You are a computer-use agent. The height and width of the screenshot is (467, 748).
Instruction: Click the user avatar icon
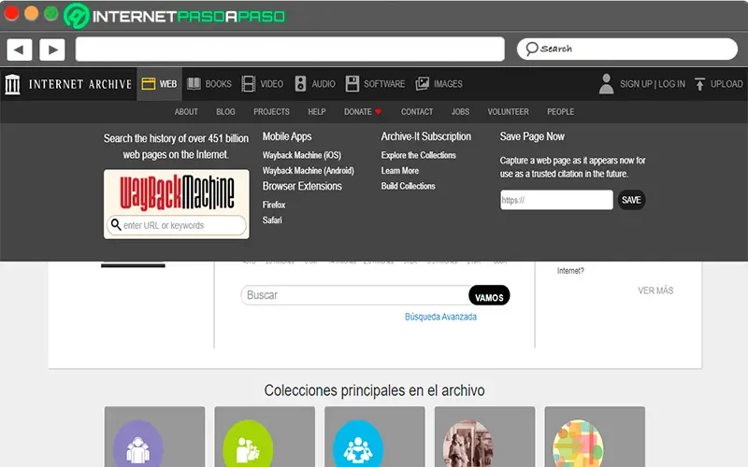point(606,84)
